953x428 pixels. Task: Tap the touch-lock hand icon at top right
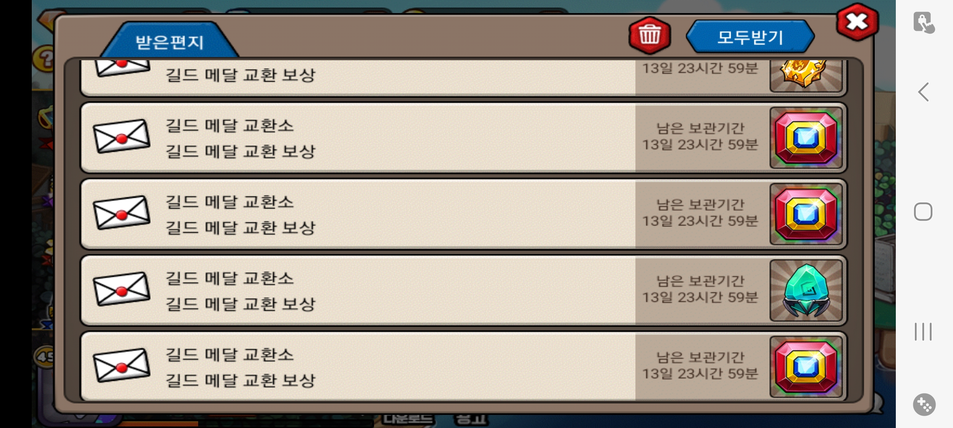pyautogui.click(x=924, y=23)
